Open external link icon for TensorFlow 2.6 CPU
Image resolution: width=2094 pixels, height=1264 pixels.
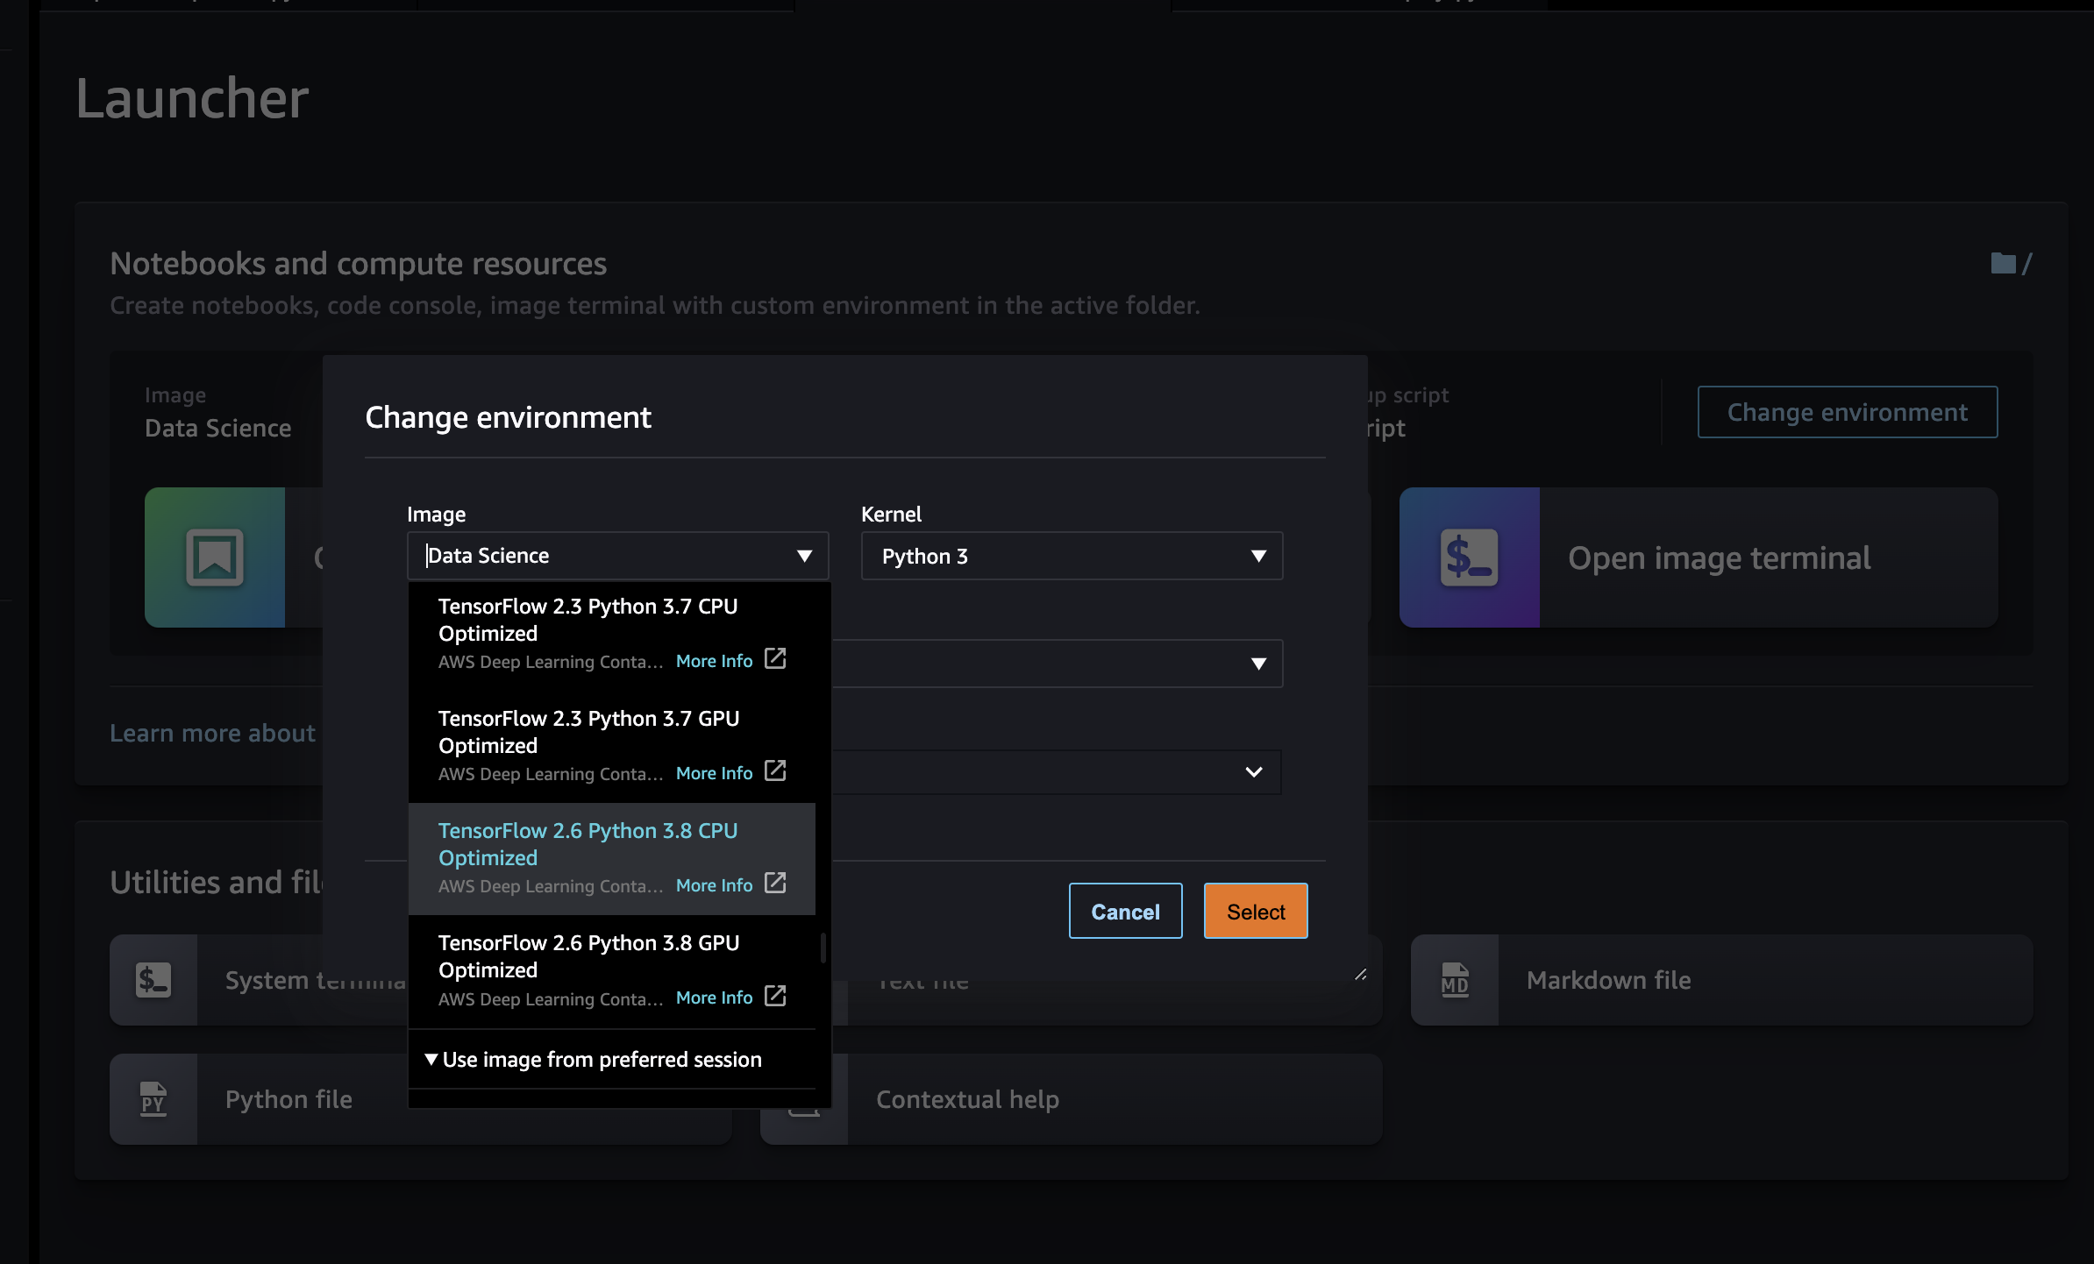click(775, 883)
